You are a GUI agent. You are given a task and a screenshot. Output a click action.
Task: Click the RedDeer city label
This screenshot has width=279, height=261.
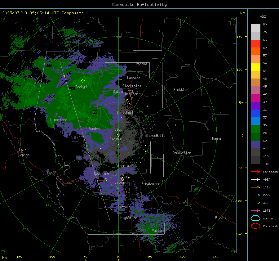click(x=131, y=94)
